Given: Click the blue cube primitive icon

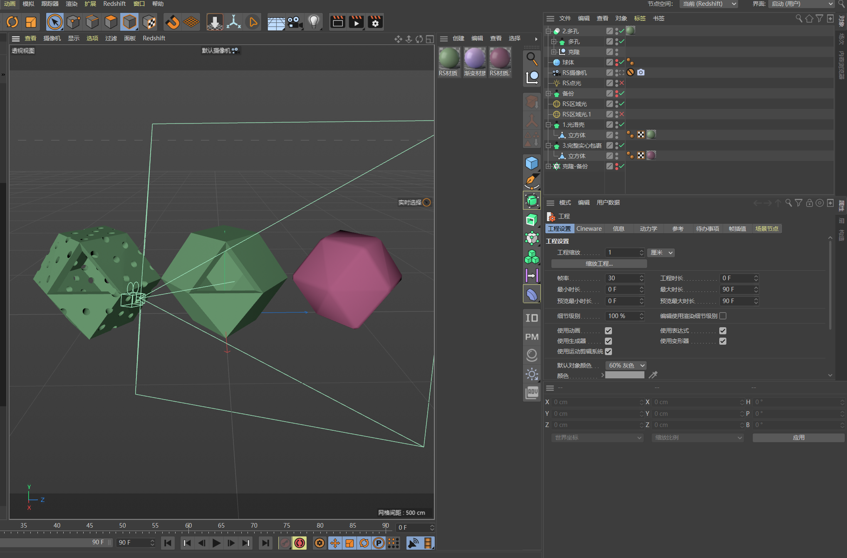Looking at the screenshot, I should tap(532, 163).
